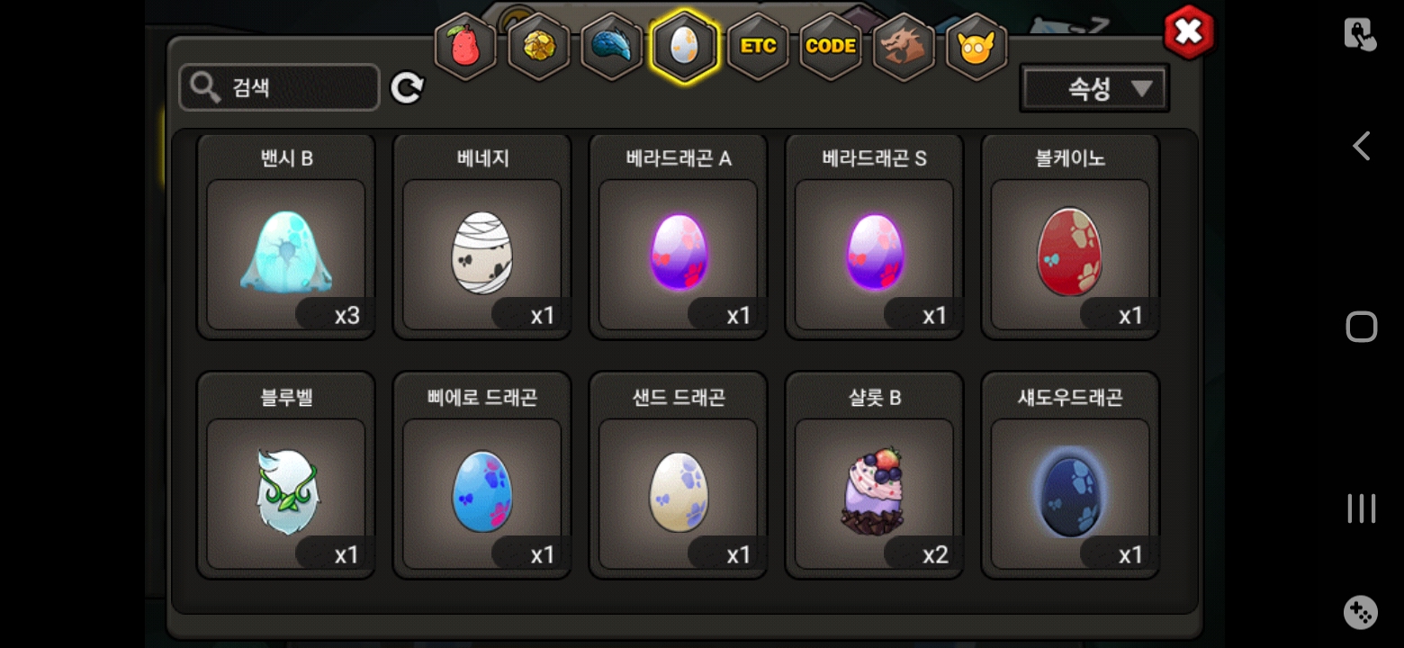
Task: Choose the bandaged 베네지 egg
Action: point(482,238)
